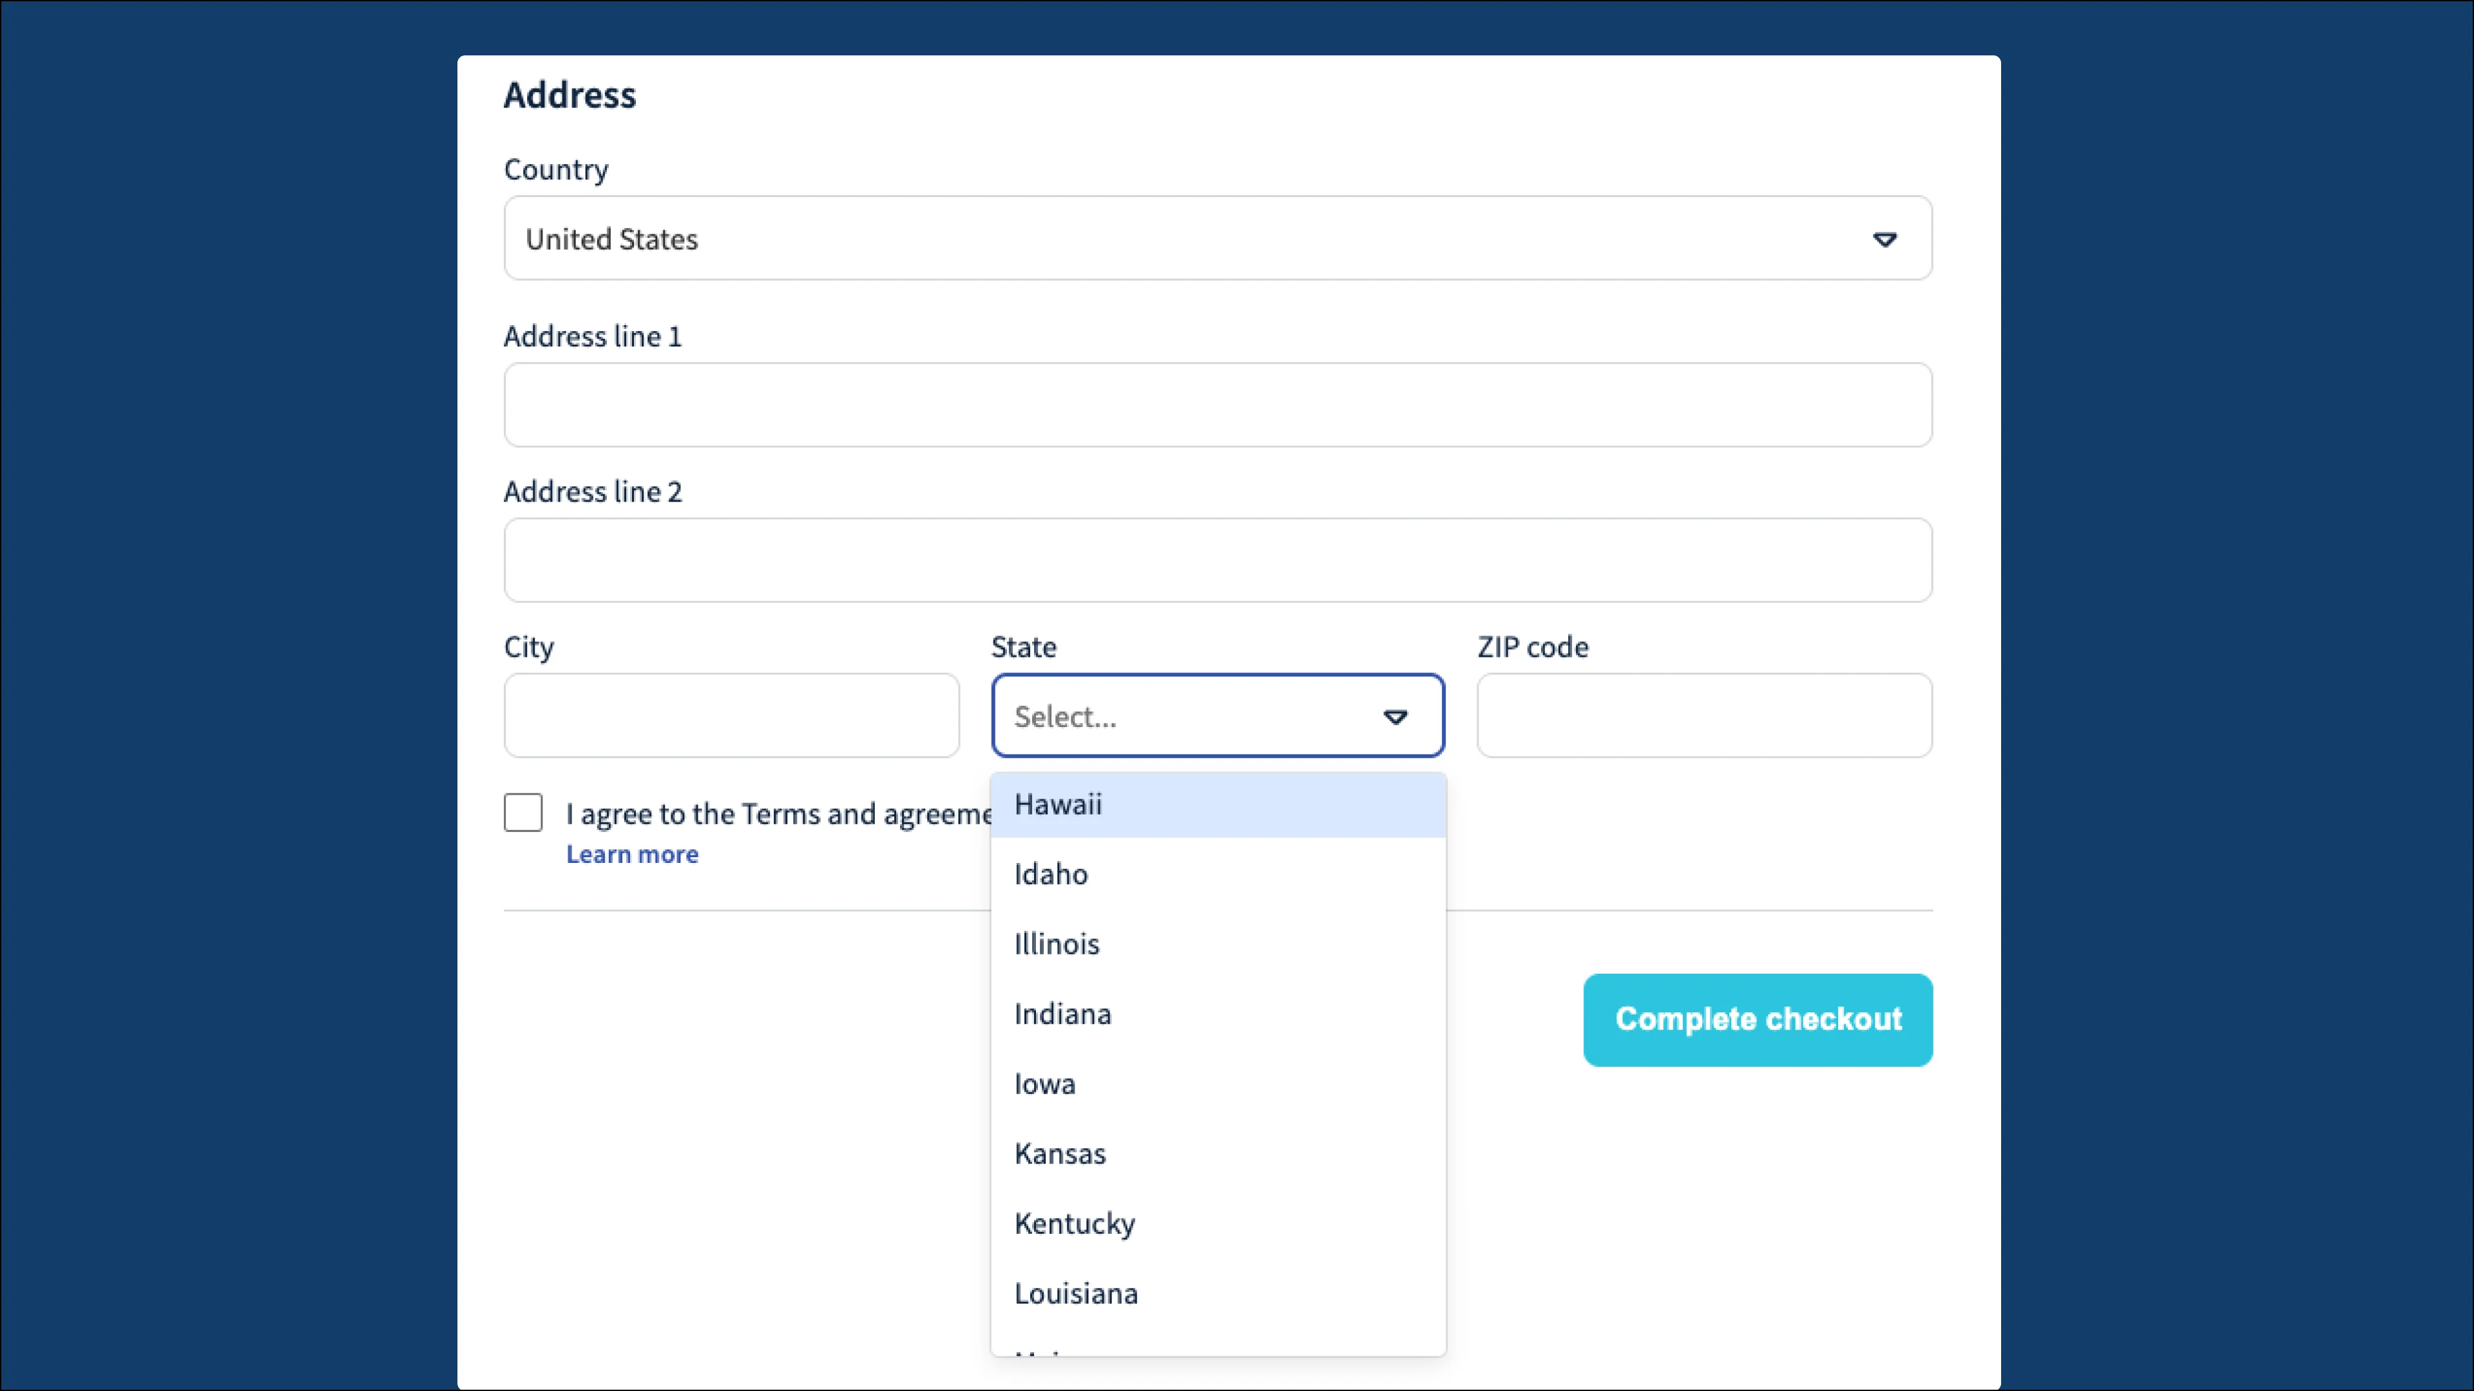
Task: Click into the City input field
Action: [732, 715]
